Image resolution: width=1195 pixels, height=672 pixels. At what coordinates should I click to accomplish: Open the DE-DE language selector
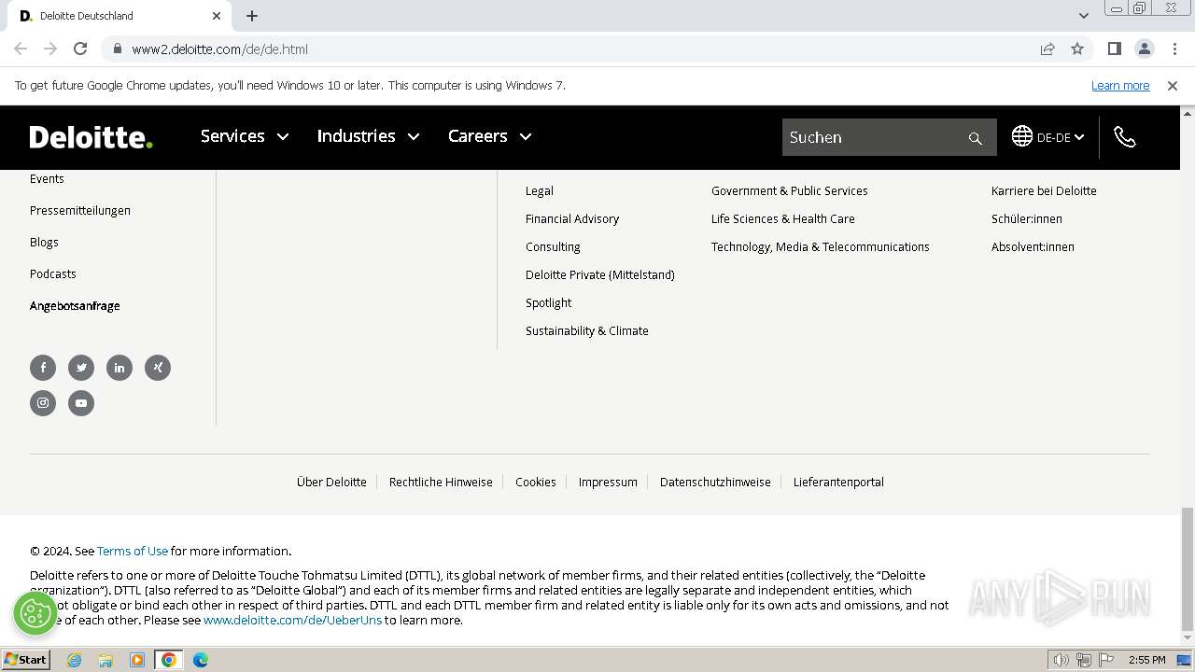(1048, 137)
